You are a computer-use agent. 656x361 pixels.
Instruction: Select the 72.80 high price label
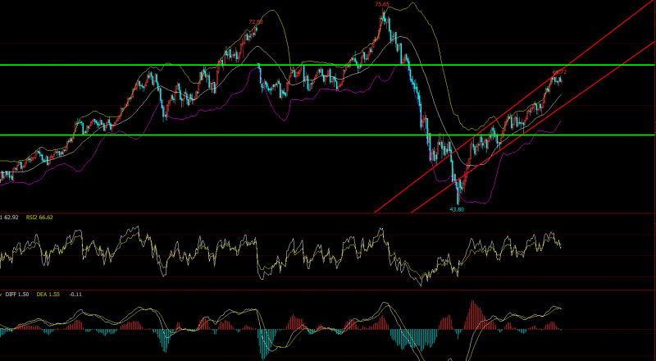(x=256, y=21)
